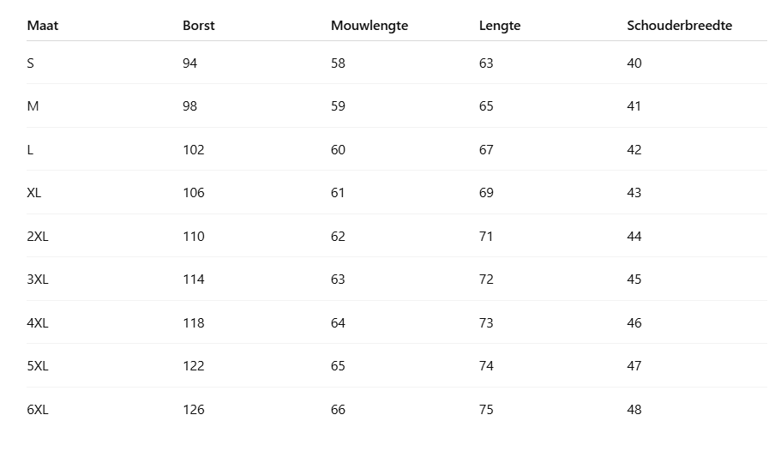Select Schouderbreedte value 43 for size XL
Screen dimensions: 769x451
click(x=634, y=193)
